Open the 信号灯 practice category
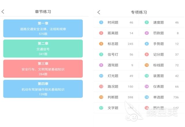 tap(116, 54)
